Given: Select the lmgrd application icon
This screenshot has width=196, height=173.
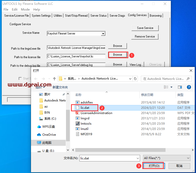Looking at the screenshot, I should coord(78,118).
